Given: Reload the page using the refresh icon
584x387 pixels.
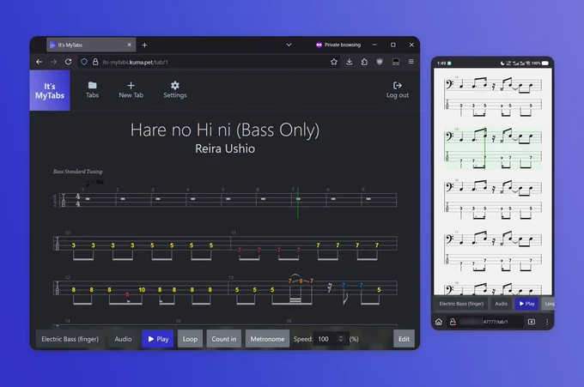Looking at the screenshot, I should click(x=68, y=62).
